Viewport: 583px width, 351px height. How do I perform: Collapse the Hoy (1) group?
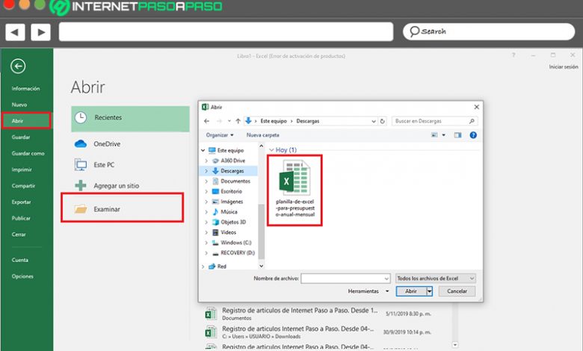click(x=271, y=149)
